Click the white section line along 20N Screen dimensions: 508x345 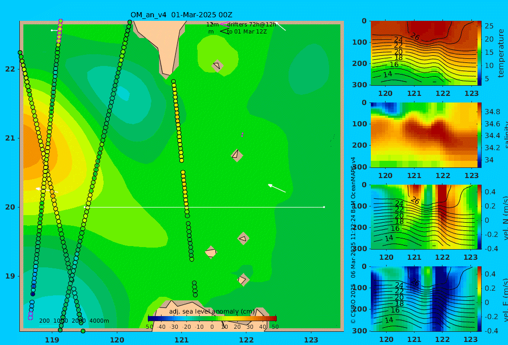coord(204,207)
